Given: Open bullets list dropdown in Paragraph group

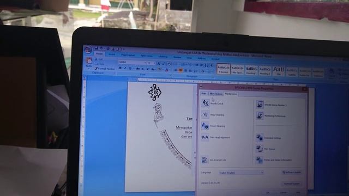Looking at the screenshot, I should click(179, 64).
